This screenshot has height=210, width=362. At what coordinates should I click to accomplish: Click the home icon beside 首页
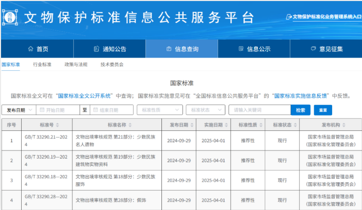point(30,49)
